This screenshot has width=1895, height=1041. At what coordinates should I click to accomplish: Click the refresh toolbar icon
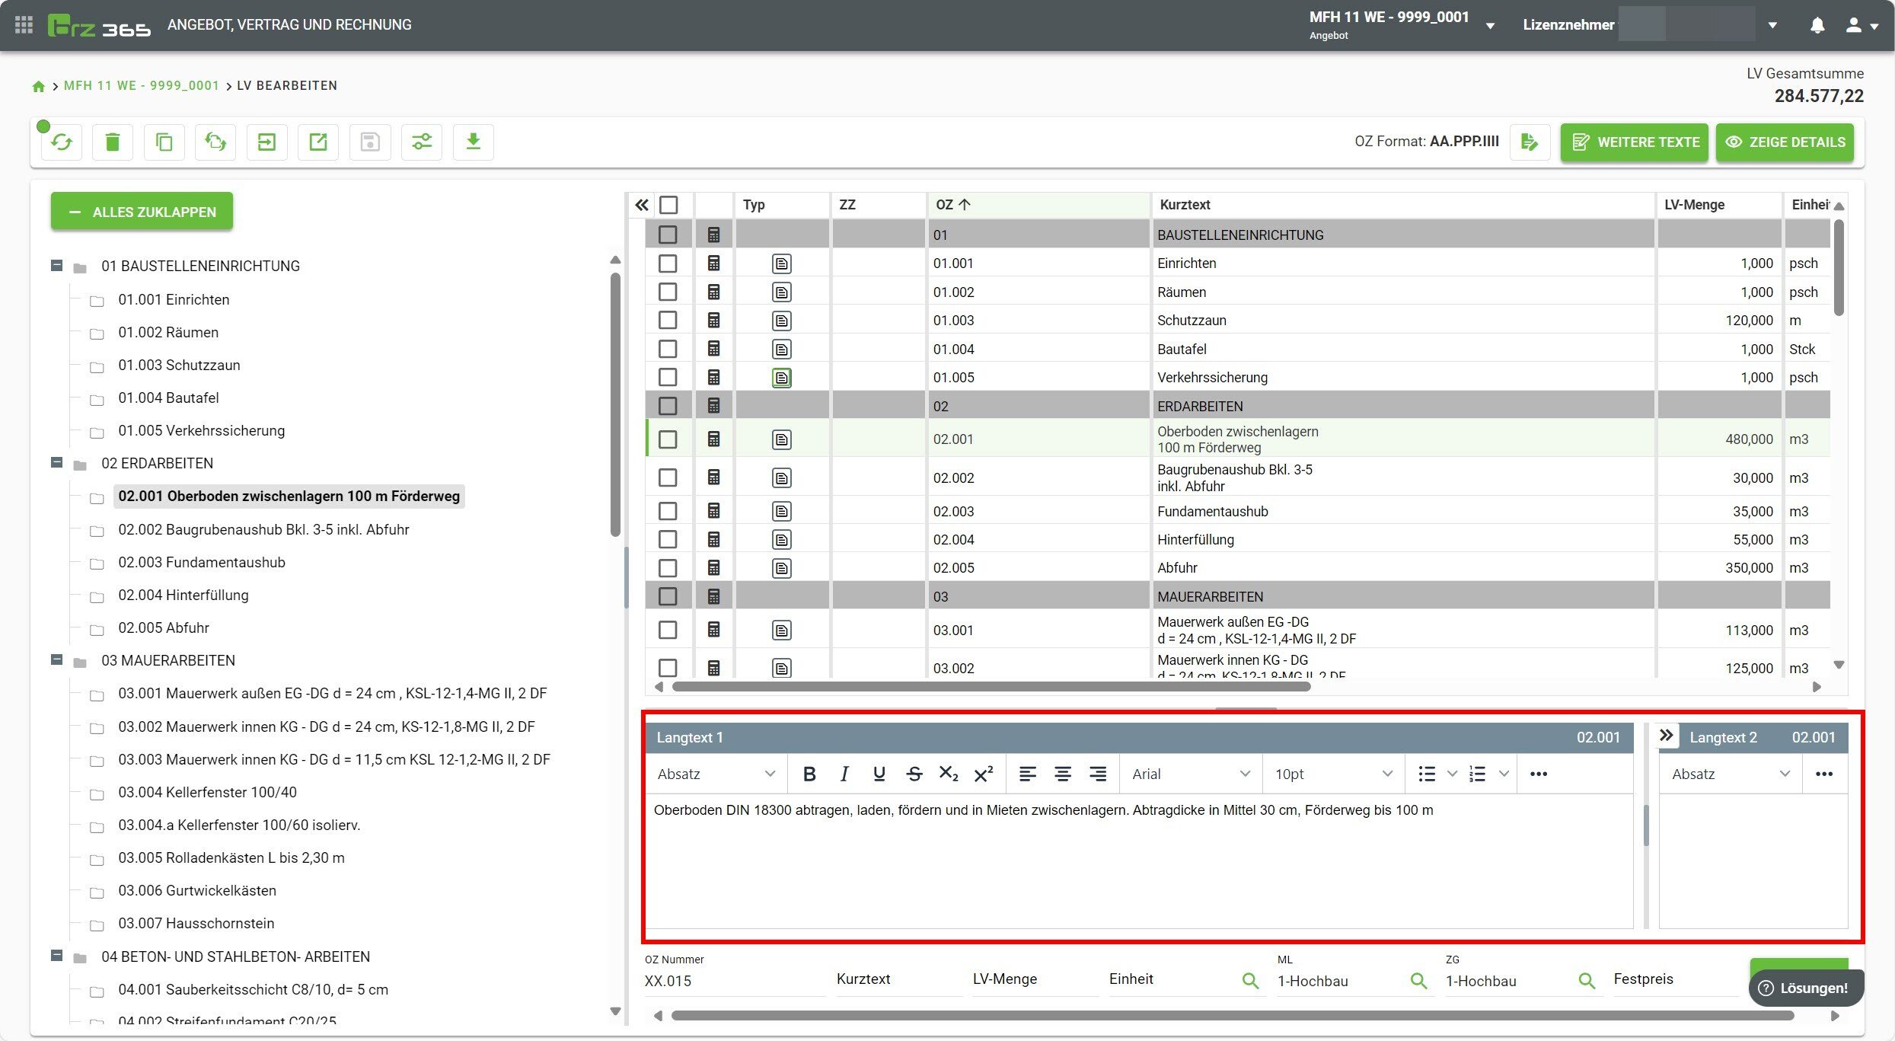pos(62,142)
